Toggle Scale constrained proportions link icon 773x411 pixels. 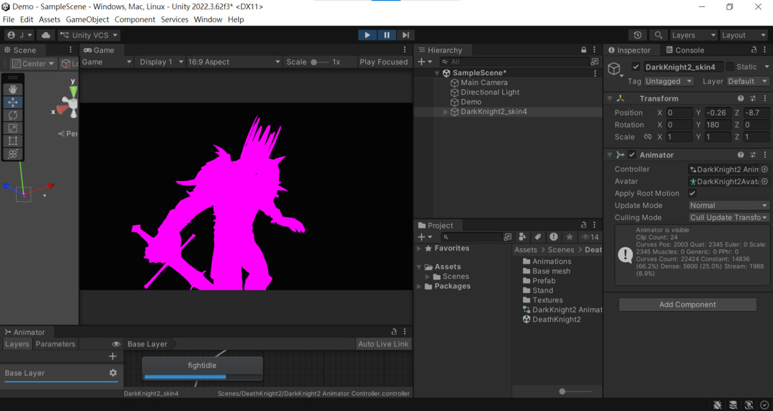click(x=648, y=137)
